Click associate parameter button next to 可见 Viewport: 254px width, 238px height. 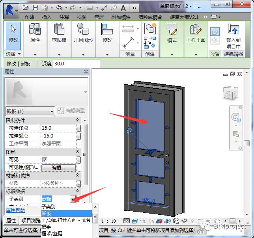pyautogui.click(x=78, y=160)
